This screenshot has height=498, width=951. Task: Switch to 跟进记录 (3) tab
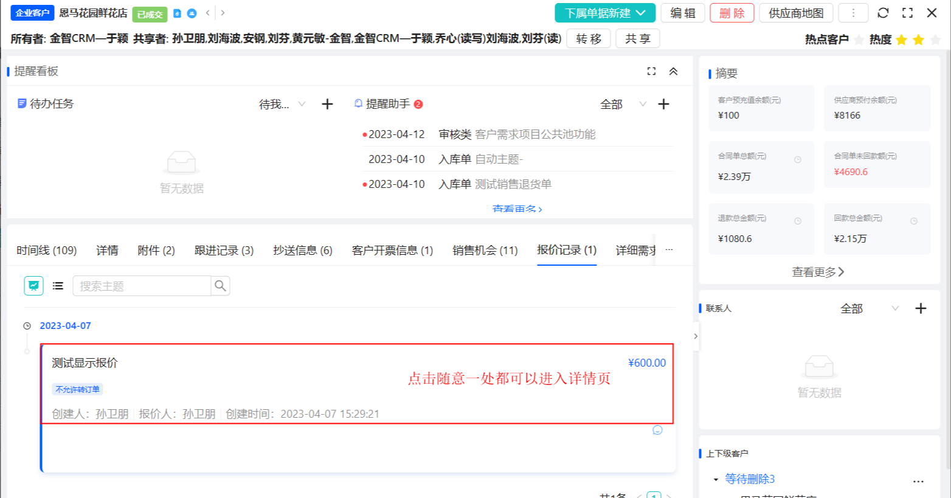click(224, 251)
